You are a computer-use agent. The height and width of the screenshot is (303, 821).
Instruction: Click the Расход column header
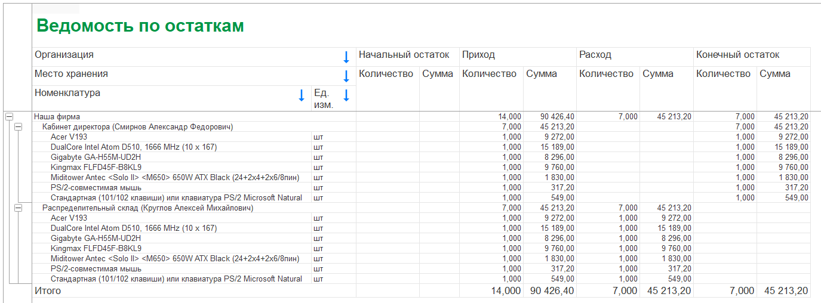(635, 57)
